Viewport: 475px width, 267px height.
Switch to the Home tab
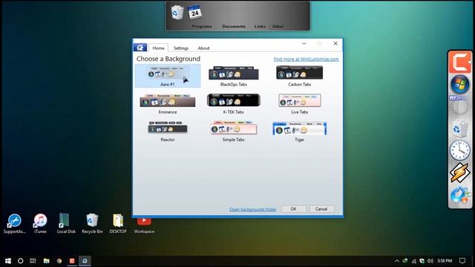pyautogui.click(x=158, y=47)
